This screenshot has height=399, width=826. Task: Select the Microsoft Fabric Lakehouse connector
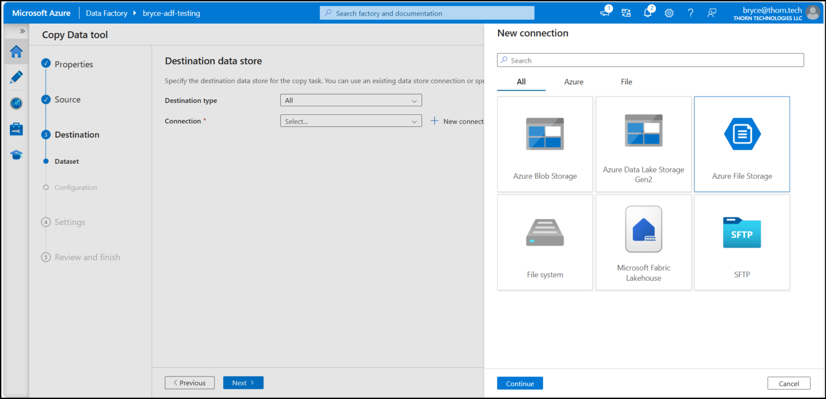click(x=643, y=242)
